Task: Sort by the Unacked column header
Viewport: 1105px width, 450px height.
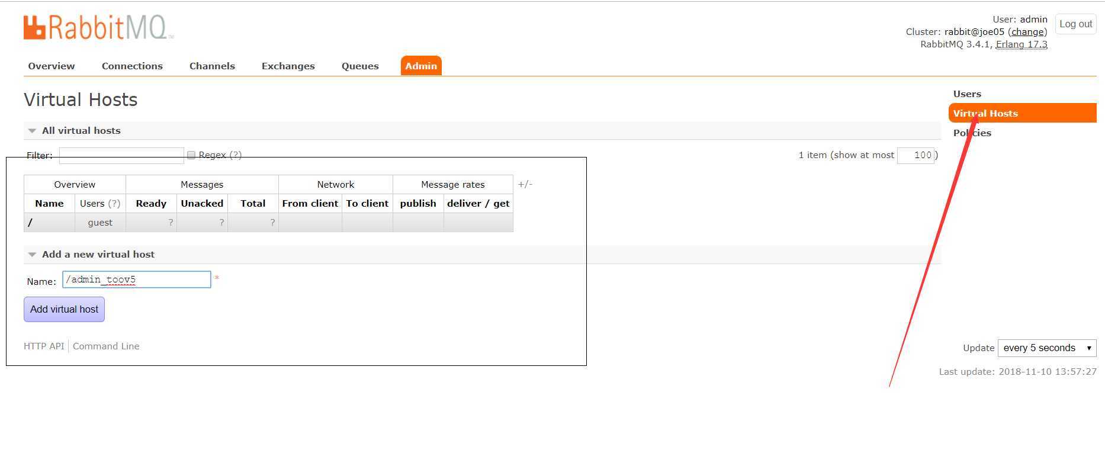Action: 202,203
